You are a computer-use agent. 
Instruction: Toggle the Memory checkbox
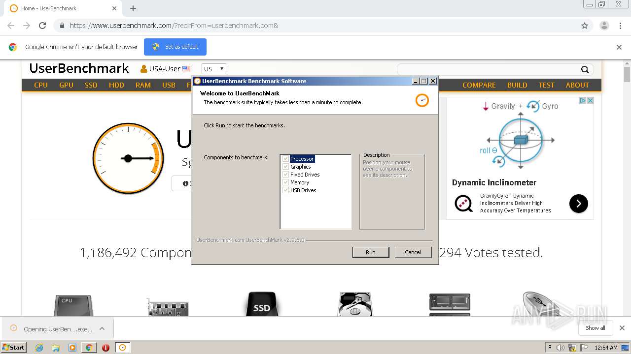(285, 182)
